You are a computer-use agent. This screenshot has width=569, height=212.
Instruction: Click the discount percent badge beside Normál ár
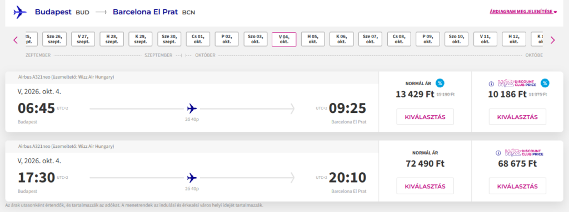pyautogui.click(x=440, y=83)
